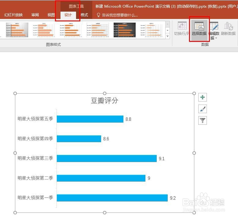The height and width of the screenshot is (218, 238).
Task: Click axis label 明星大侦探第二季
Action: click(35, 178)
